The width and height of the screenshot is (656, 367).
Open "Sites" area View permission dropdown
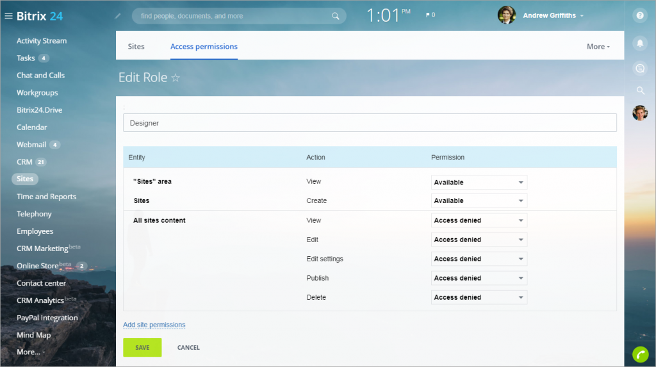click(479, 183)
